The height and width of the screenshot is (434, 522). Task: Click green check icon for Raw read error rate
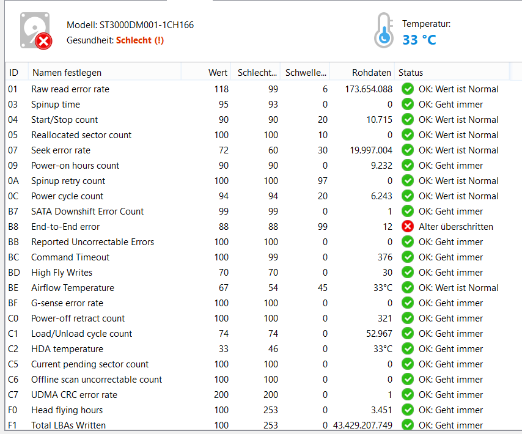408,89
